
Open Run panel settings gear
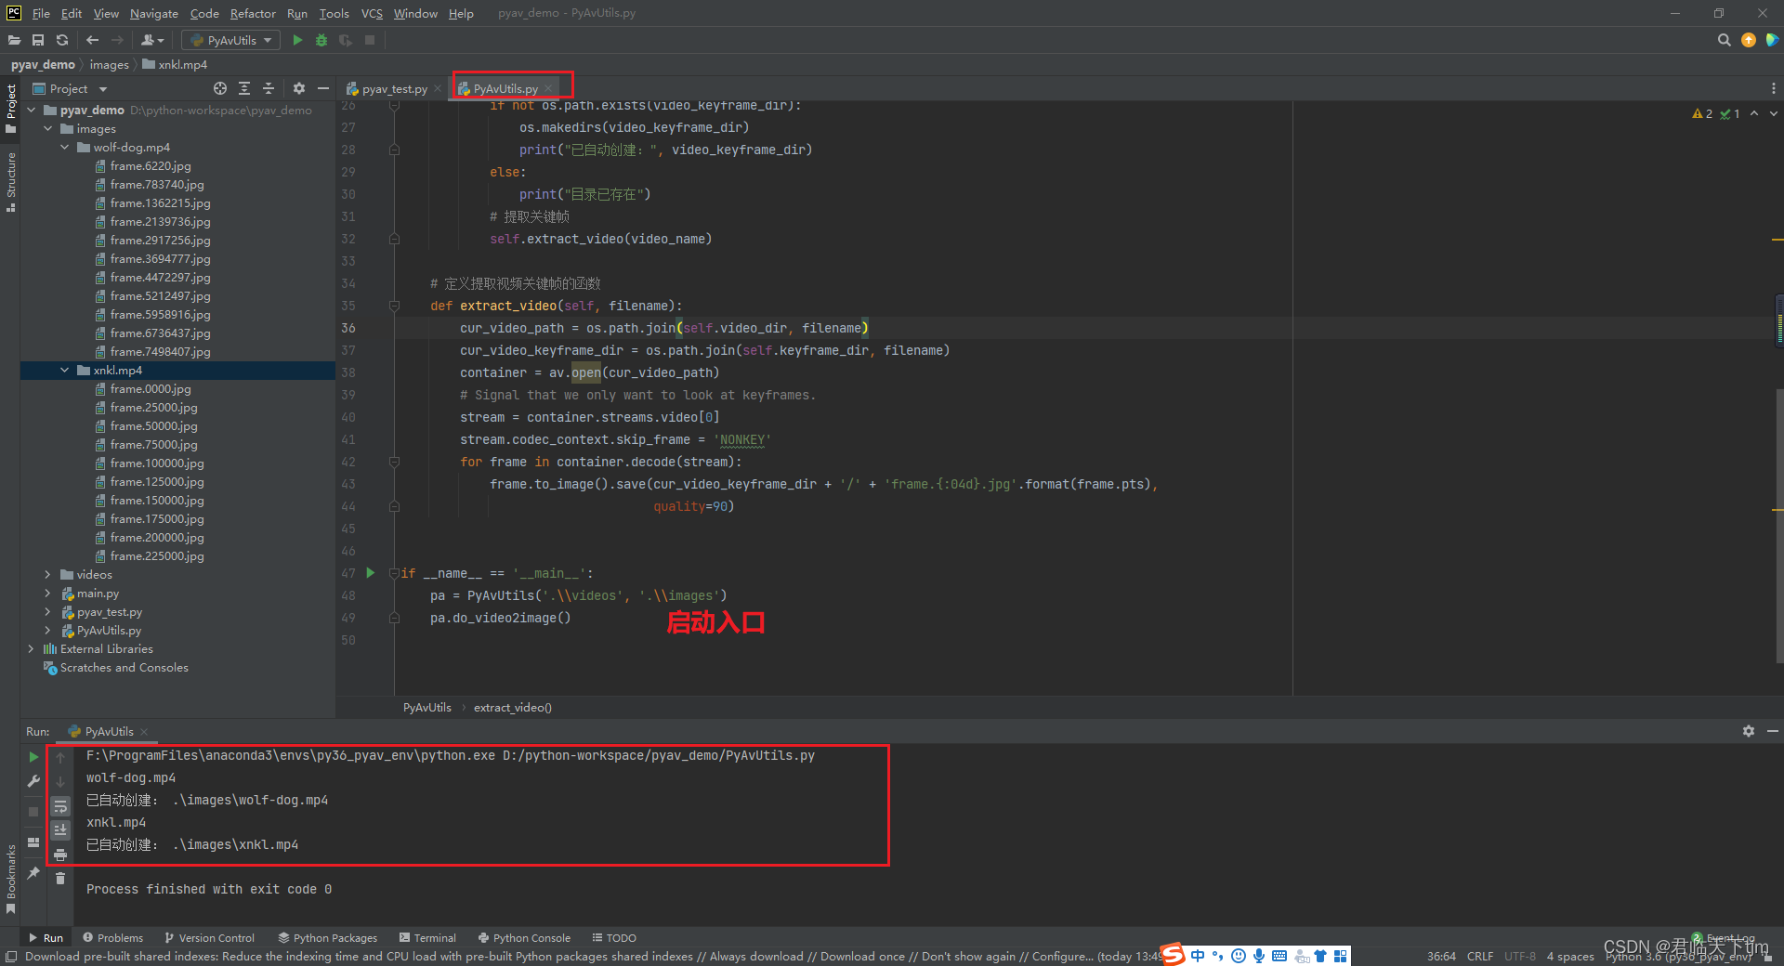[x=1749, y=731]
